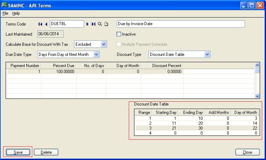Go to the first Terms Code record
Image resolution: width=266 pixels, height=160 pixels.
coord(40,24)
